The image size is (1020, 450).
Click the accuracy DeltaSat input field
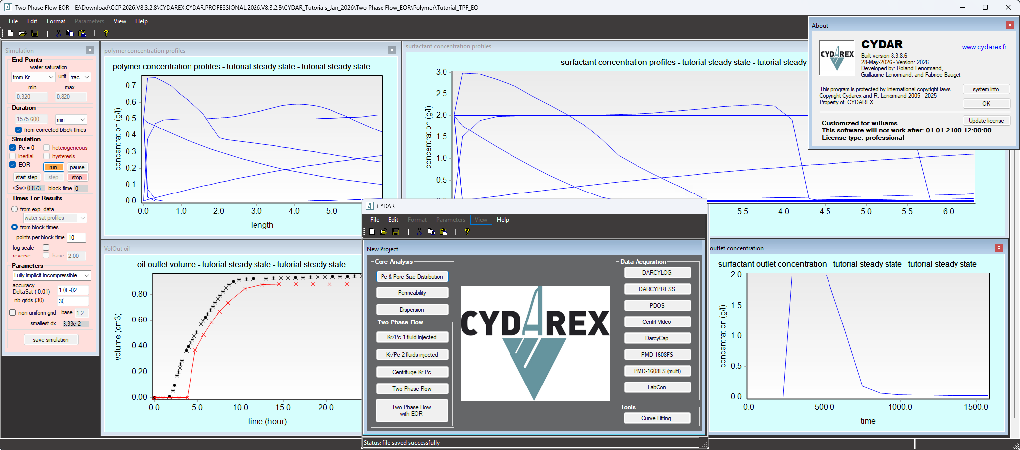[73, 290]
